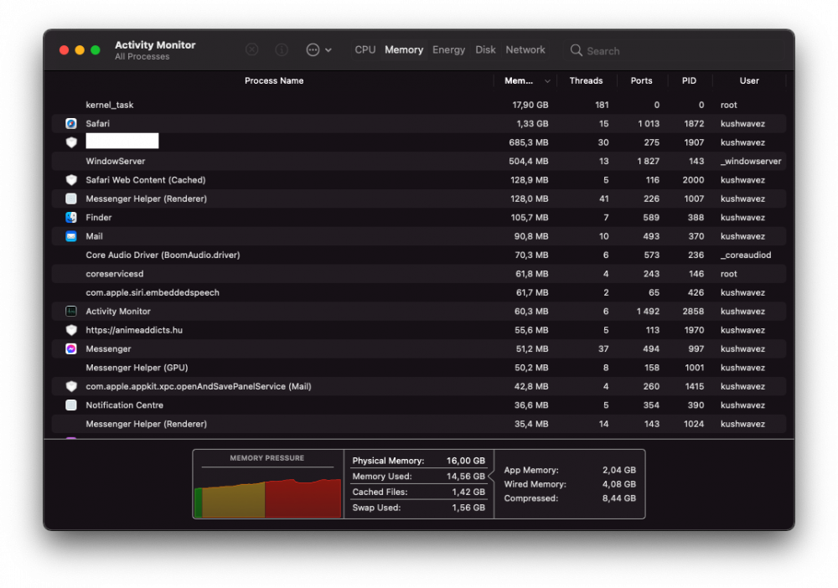Viewport: 838px width, 588px height.
Task: Switch to the CPU tab
Action: 365,49
